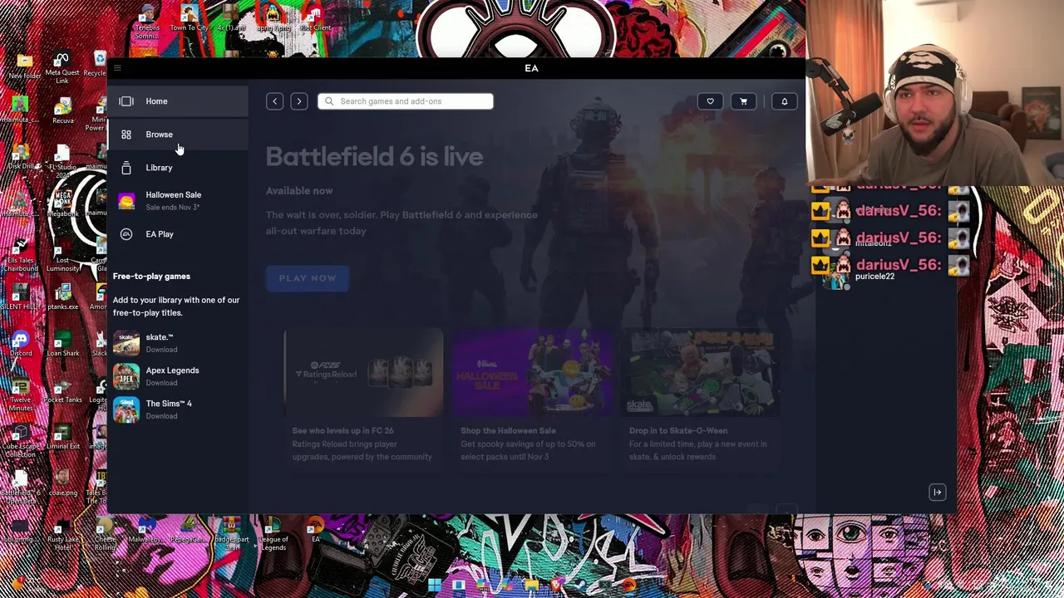Open the ptanks.exe desktop icon
The image size is (1064, 598).
62,297
